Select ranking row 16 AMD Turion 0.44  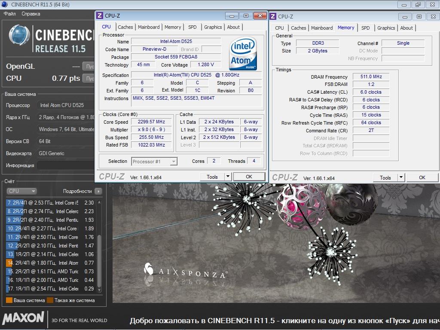coord(50,280)
